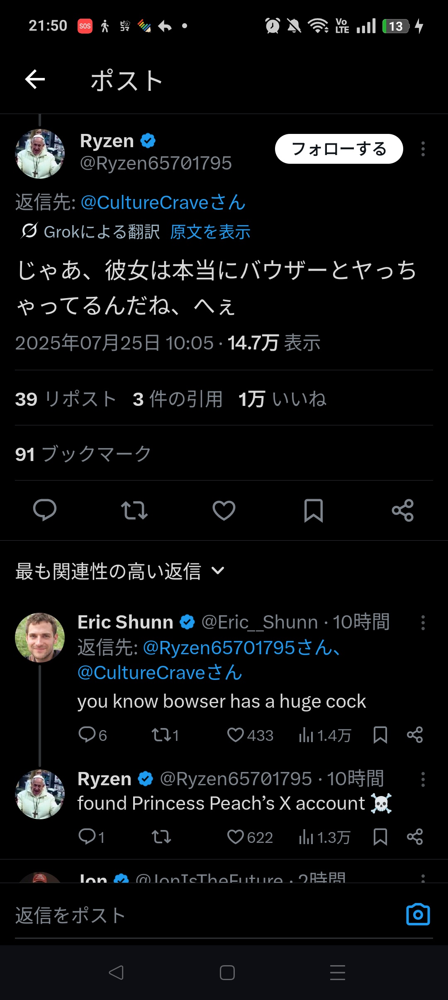Image resolution: width=448 pixels, height=1000 pixels.
Task: Share the main post via the share icon
Action: point(403,510)
